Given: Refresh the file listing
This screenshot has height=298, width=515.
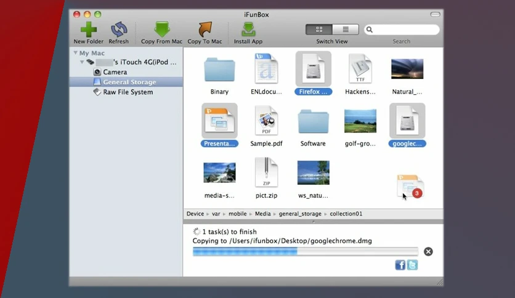Looking at the screenshot, I should [x=118, y=30].
